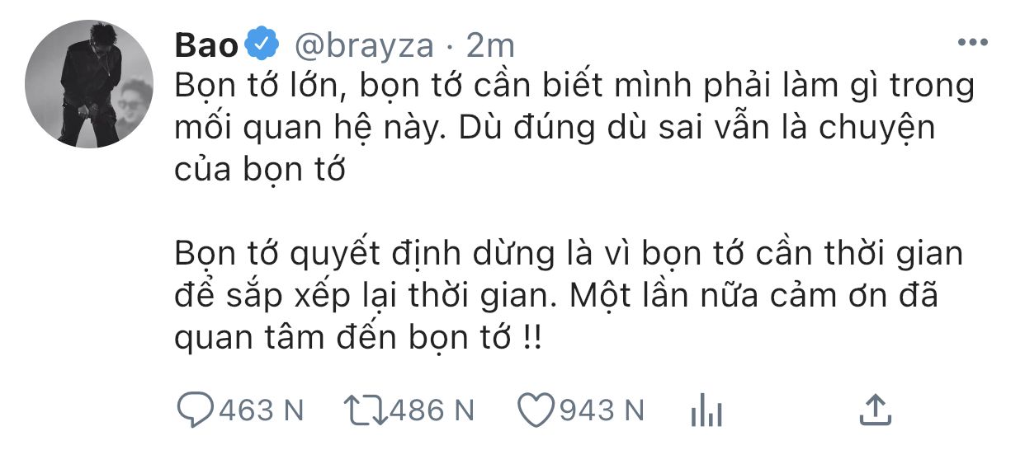Click the line starting "Bọn tớ lớn"
Screen dimensions: 1025x450
pyautogui.click(x=575, y=87)
